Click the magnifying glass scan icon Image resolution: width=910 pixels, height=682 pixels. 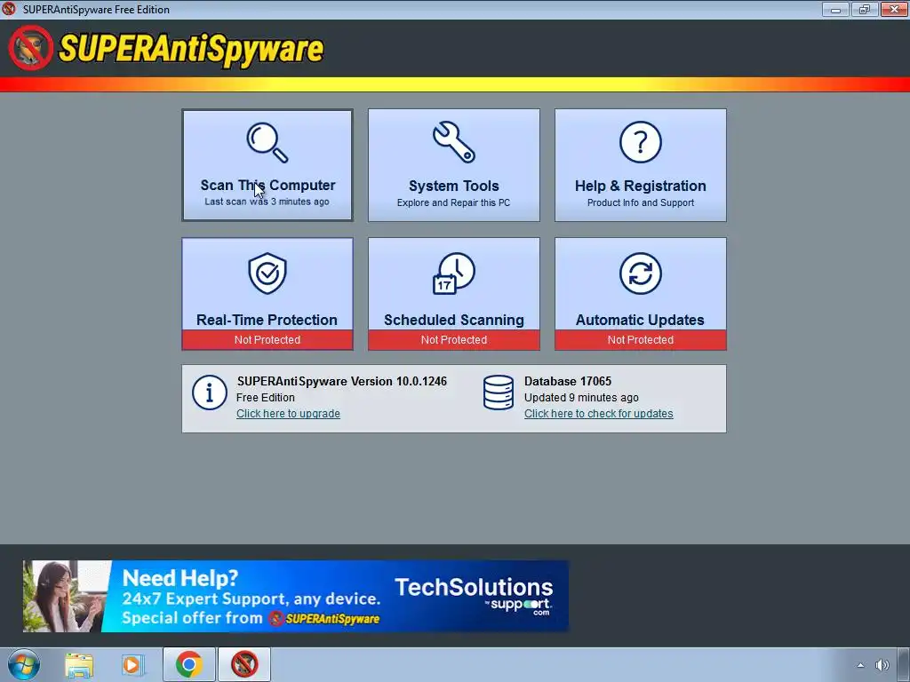(x=267, y=142)
